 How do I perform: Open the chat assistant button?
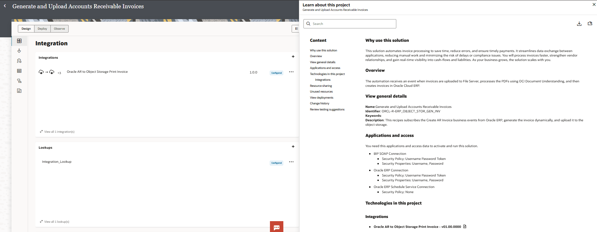tap(277, 227)
